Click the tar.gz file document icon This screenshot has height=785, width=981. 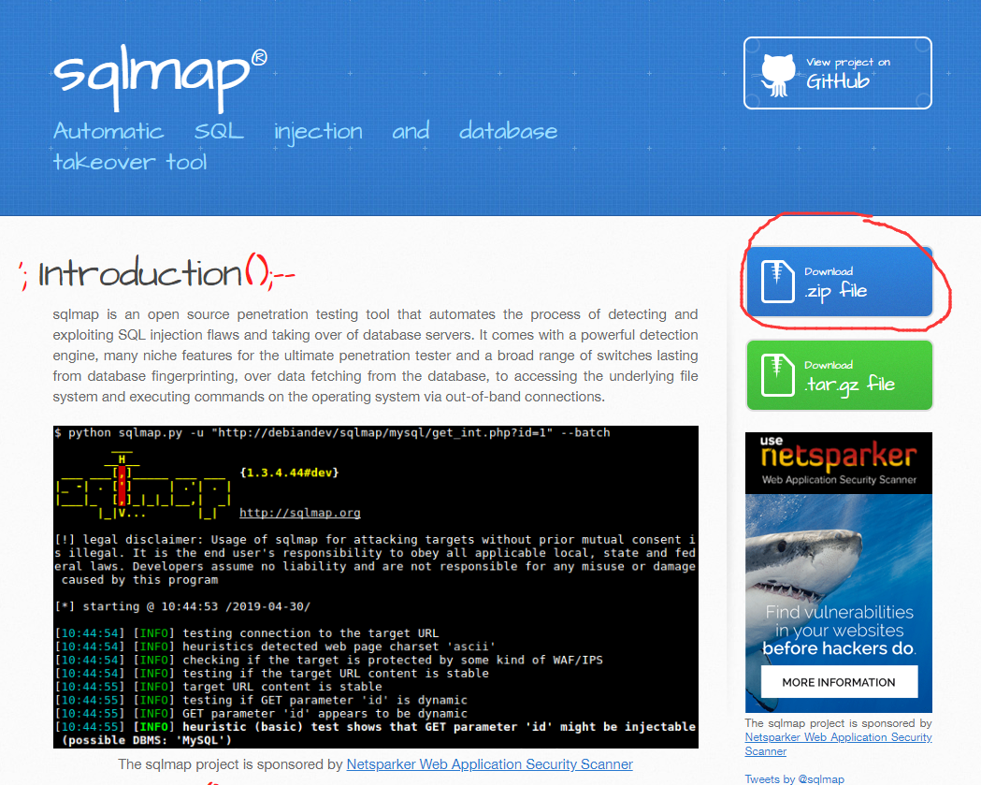coord(778,375)
